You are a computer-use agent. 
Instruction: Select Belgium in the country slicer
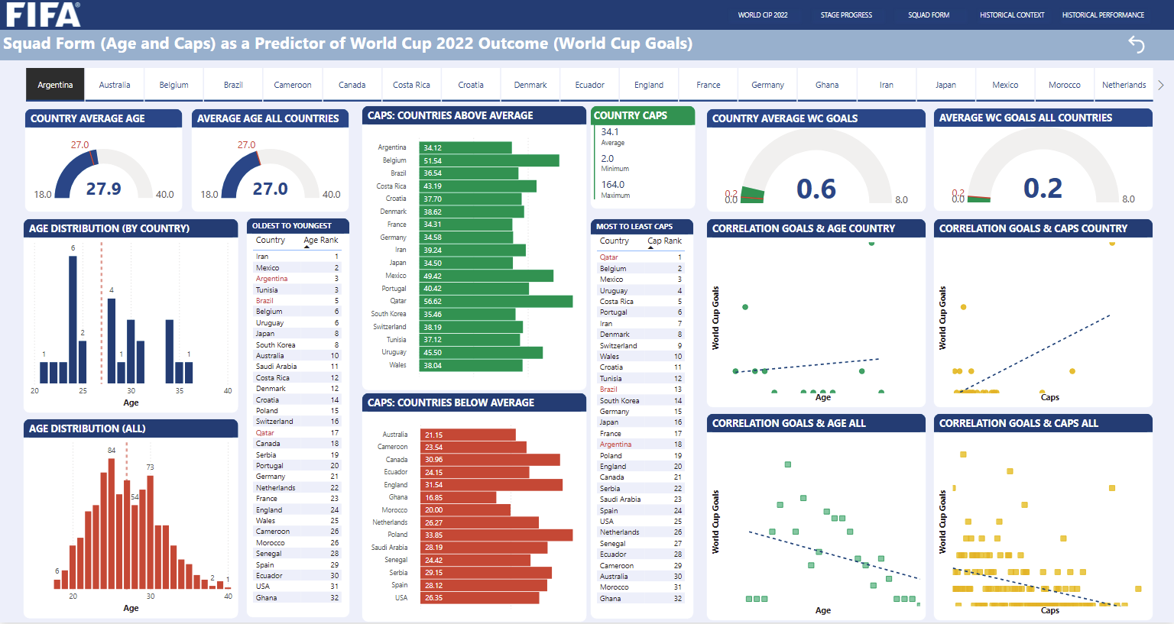(x=174, y=85)
